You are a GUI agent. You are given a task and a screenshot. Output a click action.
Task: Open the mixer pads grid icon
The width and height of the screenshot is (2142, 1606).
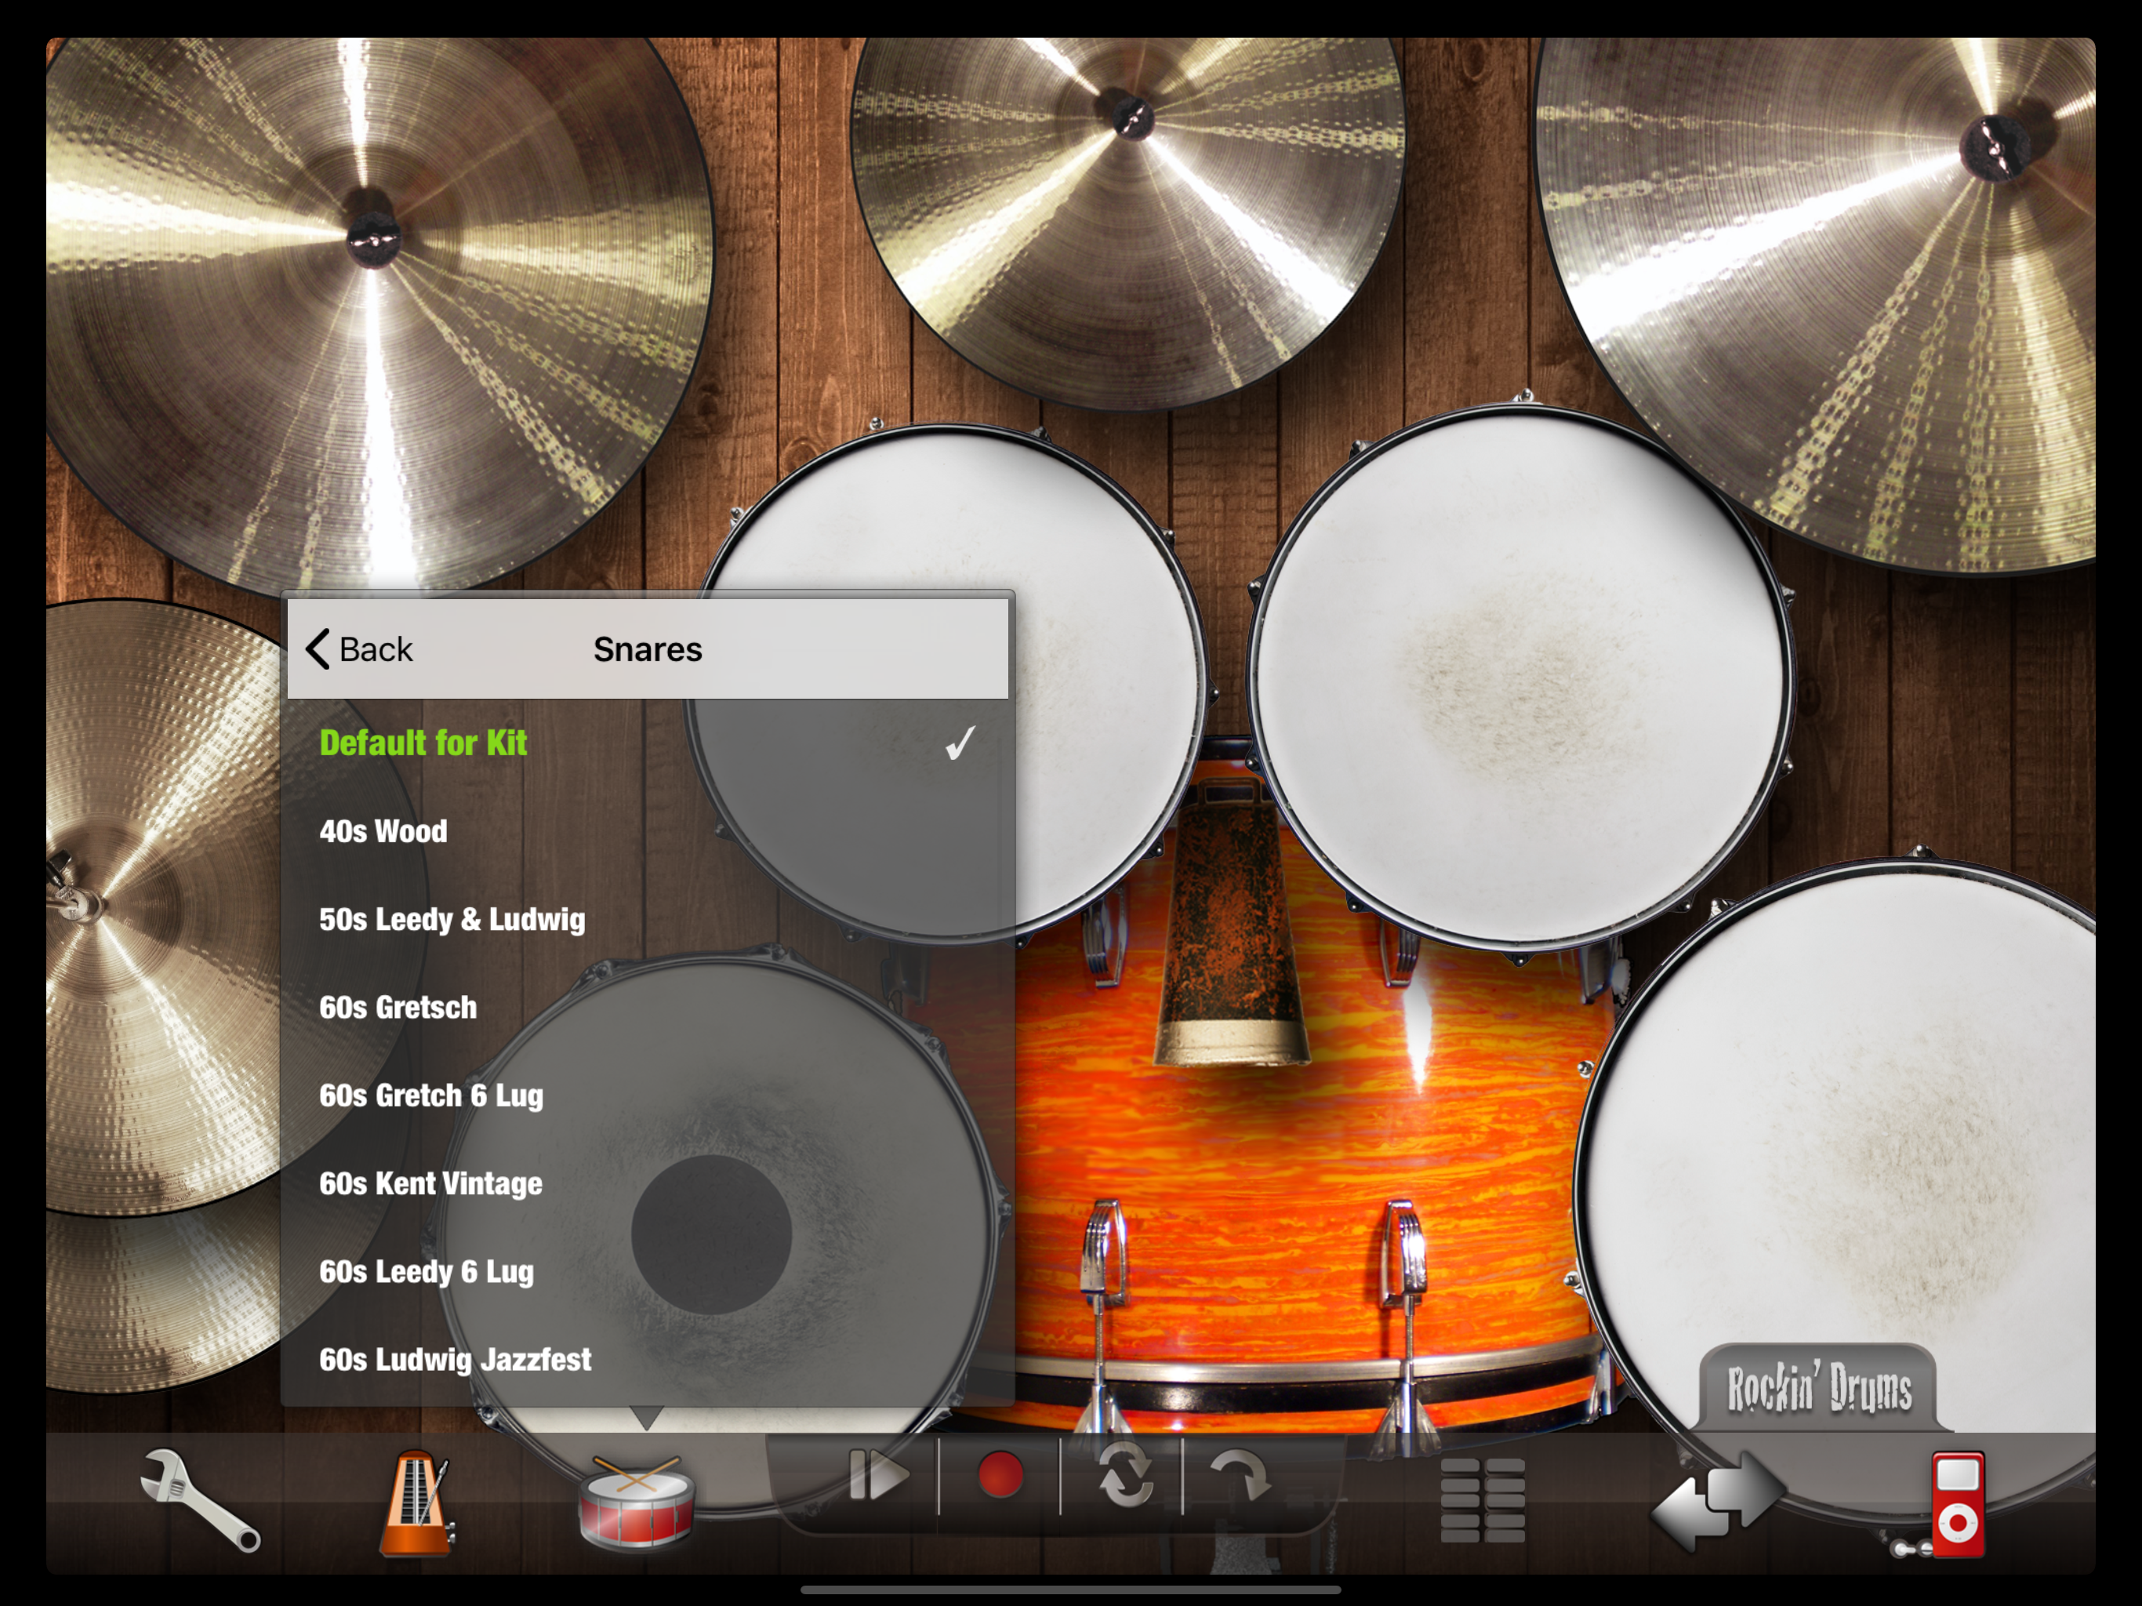[x=1482, y=1499]
